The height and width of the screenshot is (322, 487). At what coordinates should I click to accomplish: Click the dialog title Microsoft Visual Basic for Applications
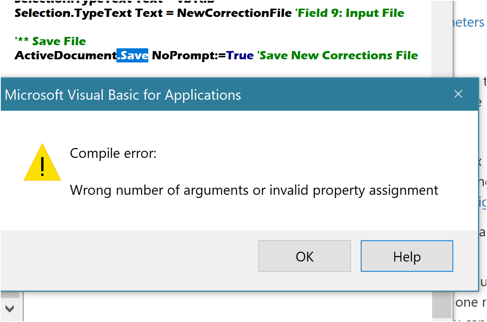[x=123, y=95]
